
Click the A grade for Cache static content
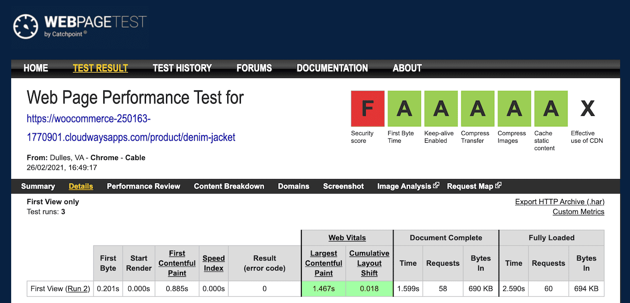click(551, 108)
